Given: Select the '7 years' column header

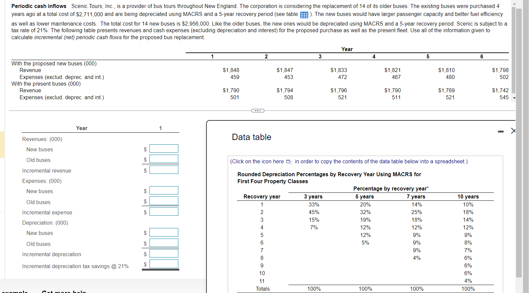Looking at the screenshot, I should 416,197.
